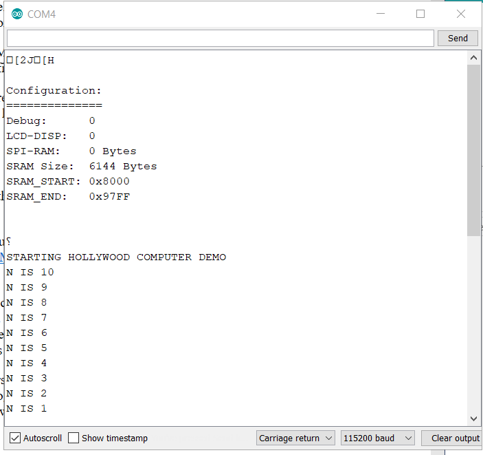Click the 'N IS 5' output line
The width and height of the screenshot is (483, 455).
coord(27,348)
